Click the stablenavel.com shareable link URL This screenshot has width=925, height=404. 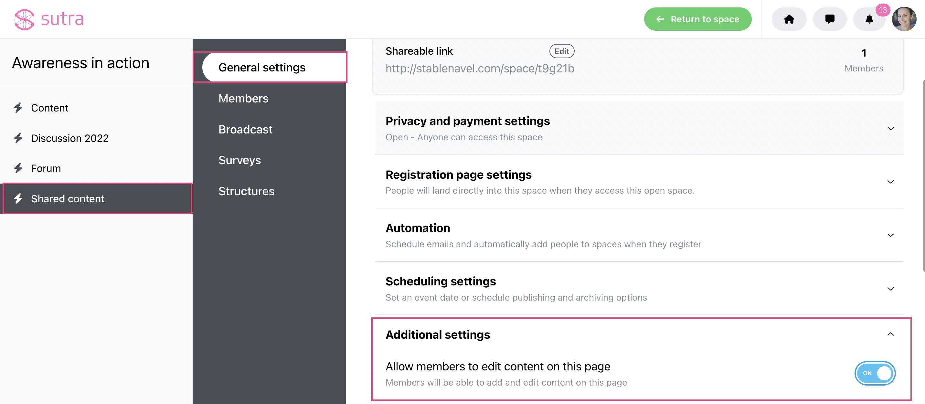[x=480, y=68]
